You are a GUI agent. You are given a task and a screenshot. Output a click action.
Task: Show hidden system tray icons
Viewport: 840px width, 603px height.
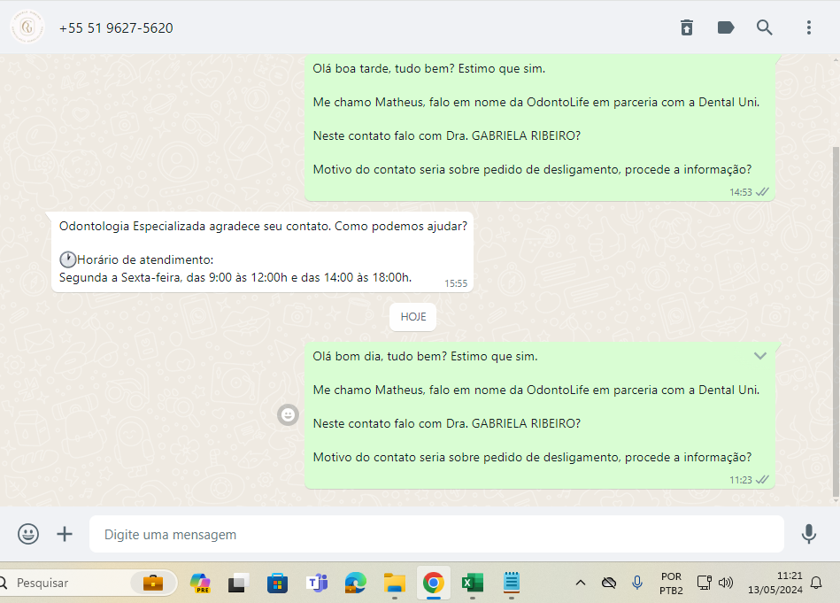(x=580, y=583)
